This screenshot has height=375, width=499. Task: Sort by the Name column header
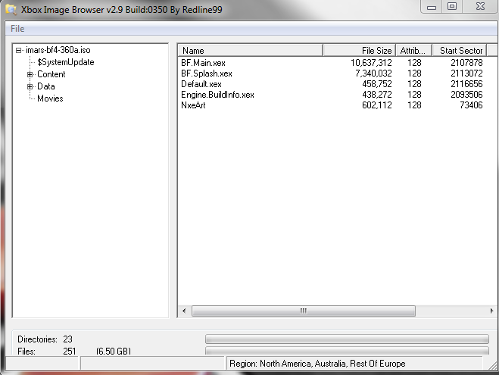[251, 51]
